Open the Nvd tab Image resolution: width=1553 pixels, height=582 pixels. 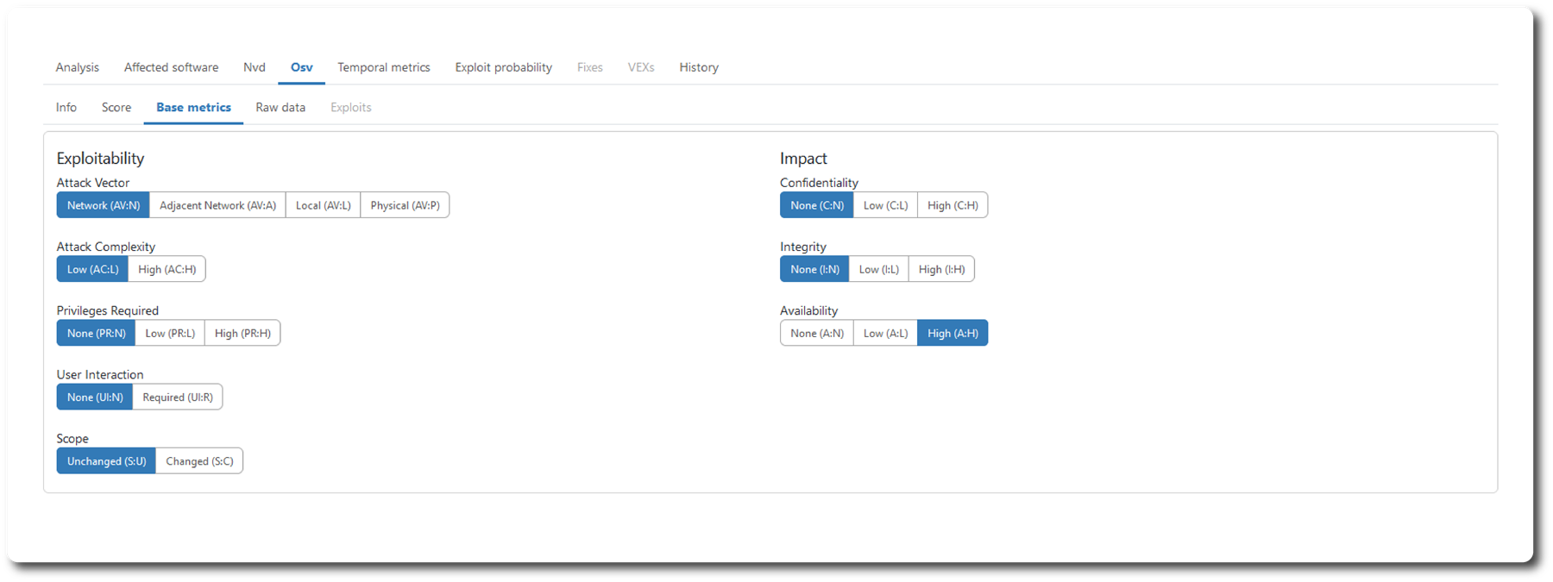255,67
